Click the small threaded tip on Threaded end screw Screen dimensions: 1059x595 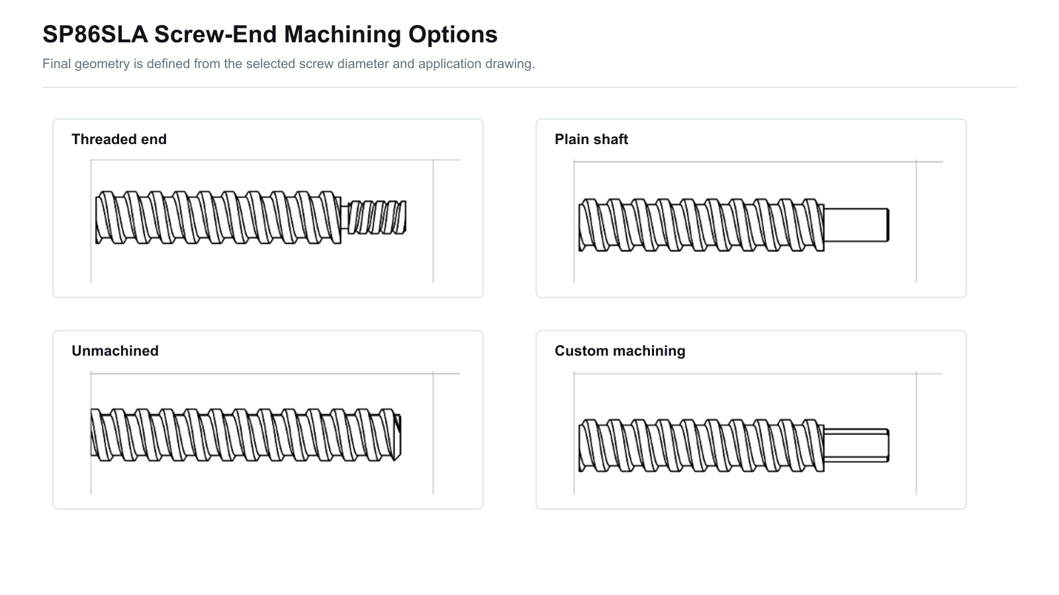pos(377,218)
